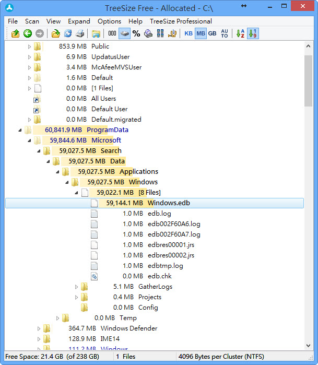This screenshot has height=365, width=318.
Task: Click scrollbar up arrow
Action: pyautogui.click(x=309, y=46)
